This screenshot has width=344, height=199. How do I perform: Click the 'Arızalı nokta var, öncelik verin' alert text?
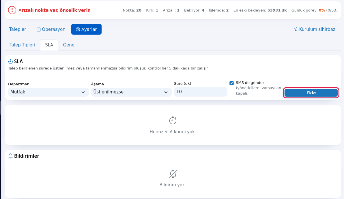click(55, 10)
